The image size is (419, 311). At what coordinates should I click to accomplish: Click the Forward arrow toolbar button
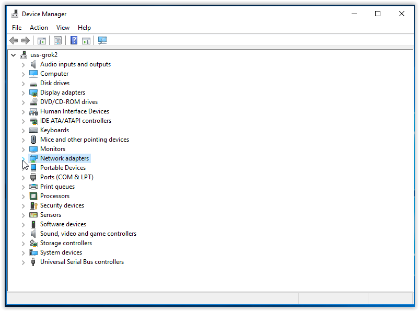pos(25,41)
